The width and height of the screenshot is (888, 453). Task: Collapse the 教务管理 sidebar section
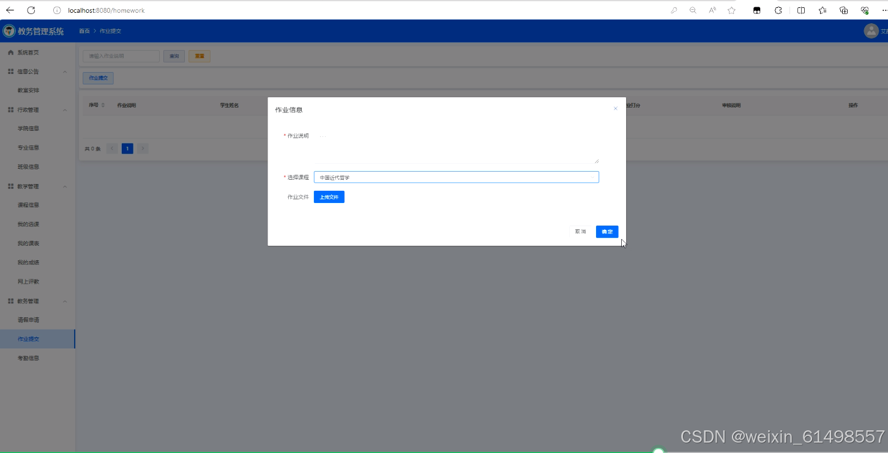(x=64, y=300)
